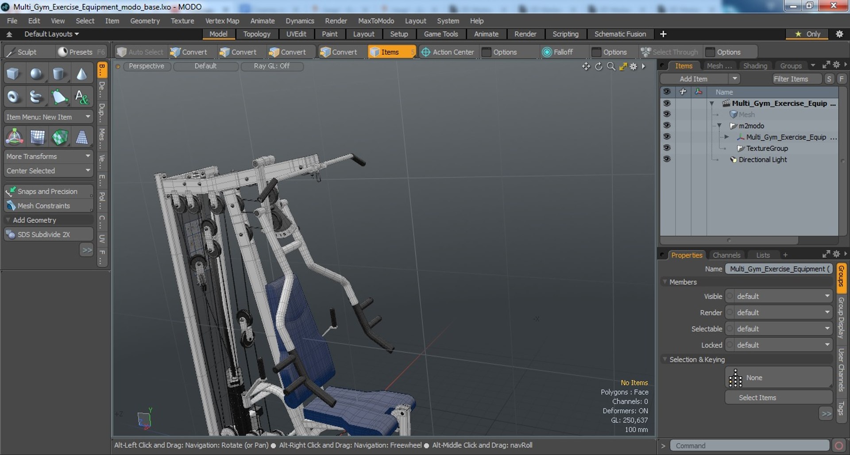Toggle visibility of Mesh item
Screen dimensions: 850x455
tap(667, 114)
